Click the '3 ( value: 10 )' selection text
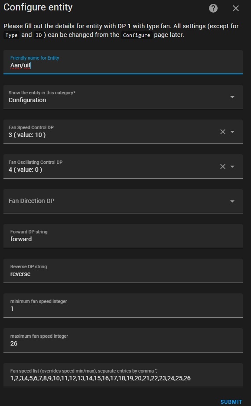Screen dimensions: 251x406 27,135
